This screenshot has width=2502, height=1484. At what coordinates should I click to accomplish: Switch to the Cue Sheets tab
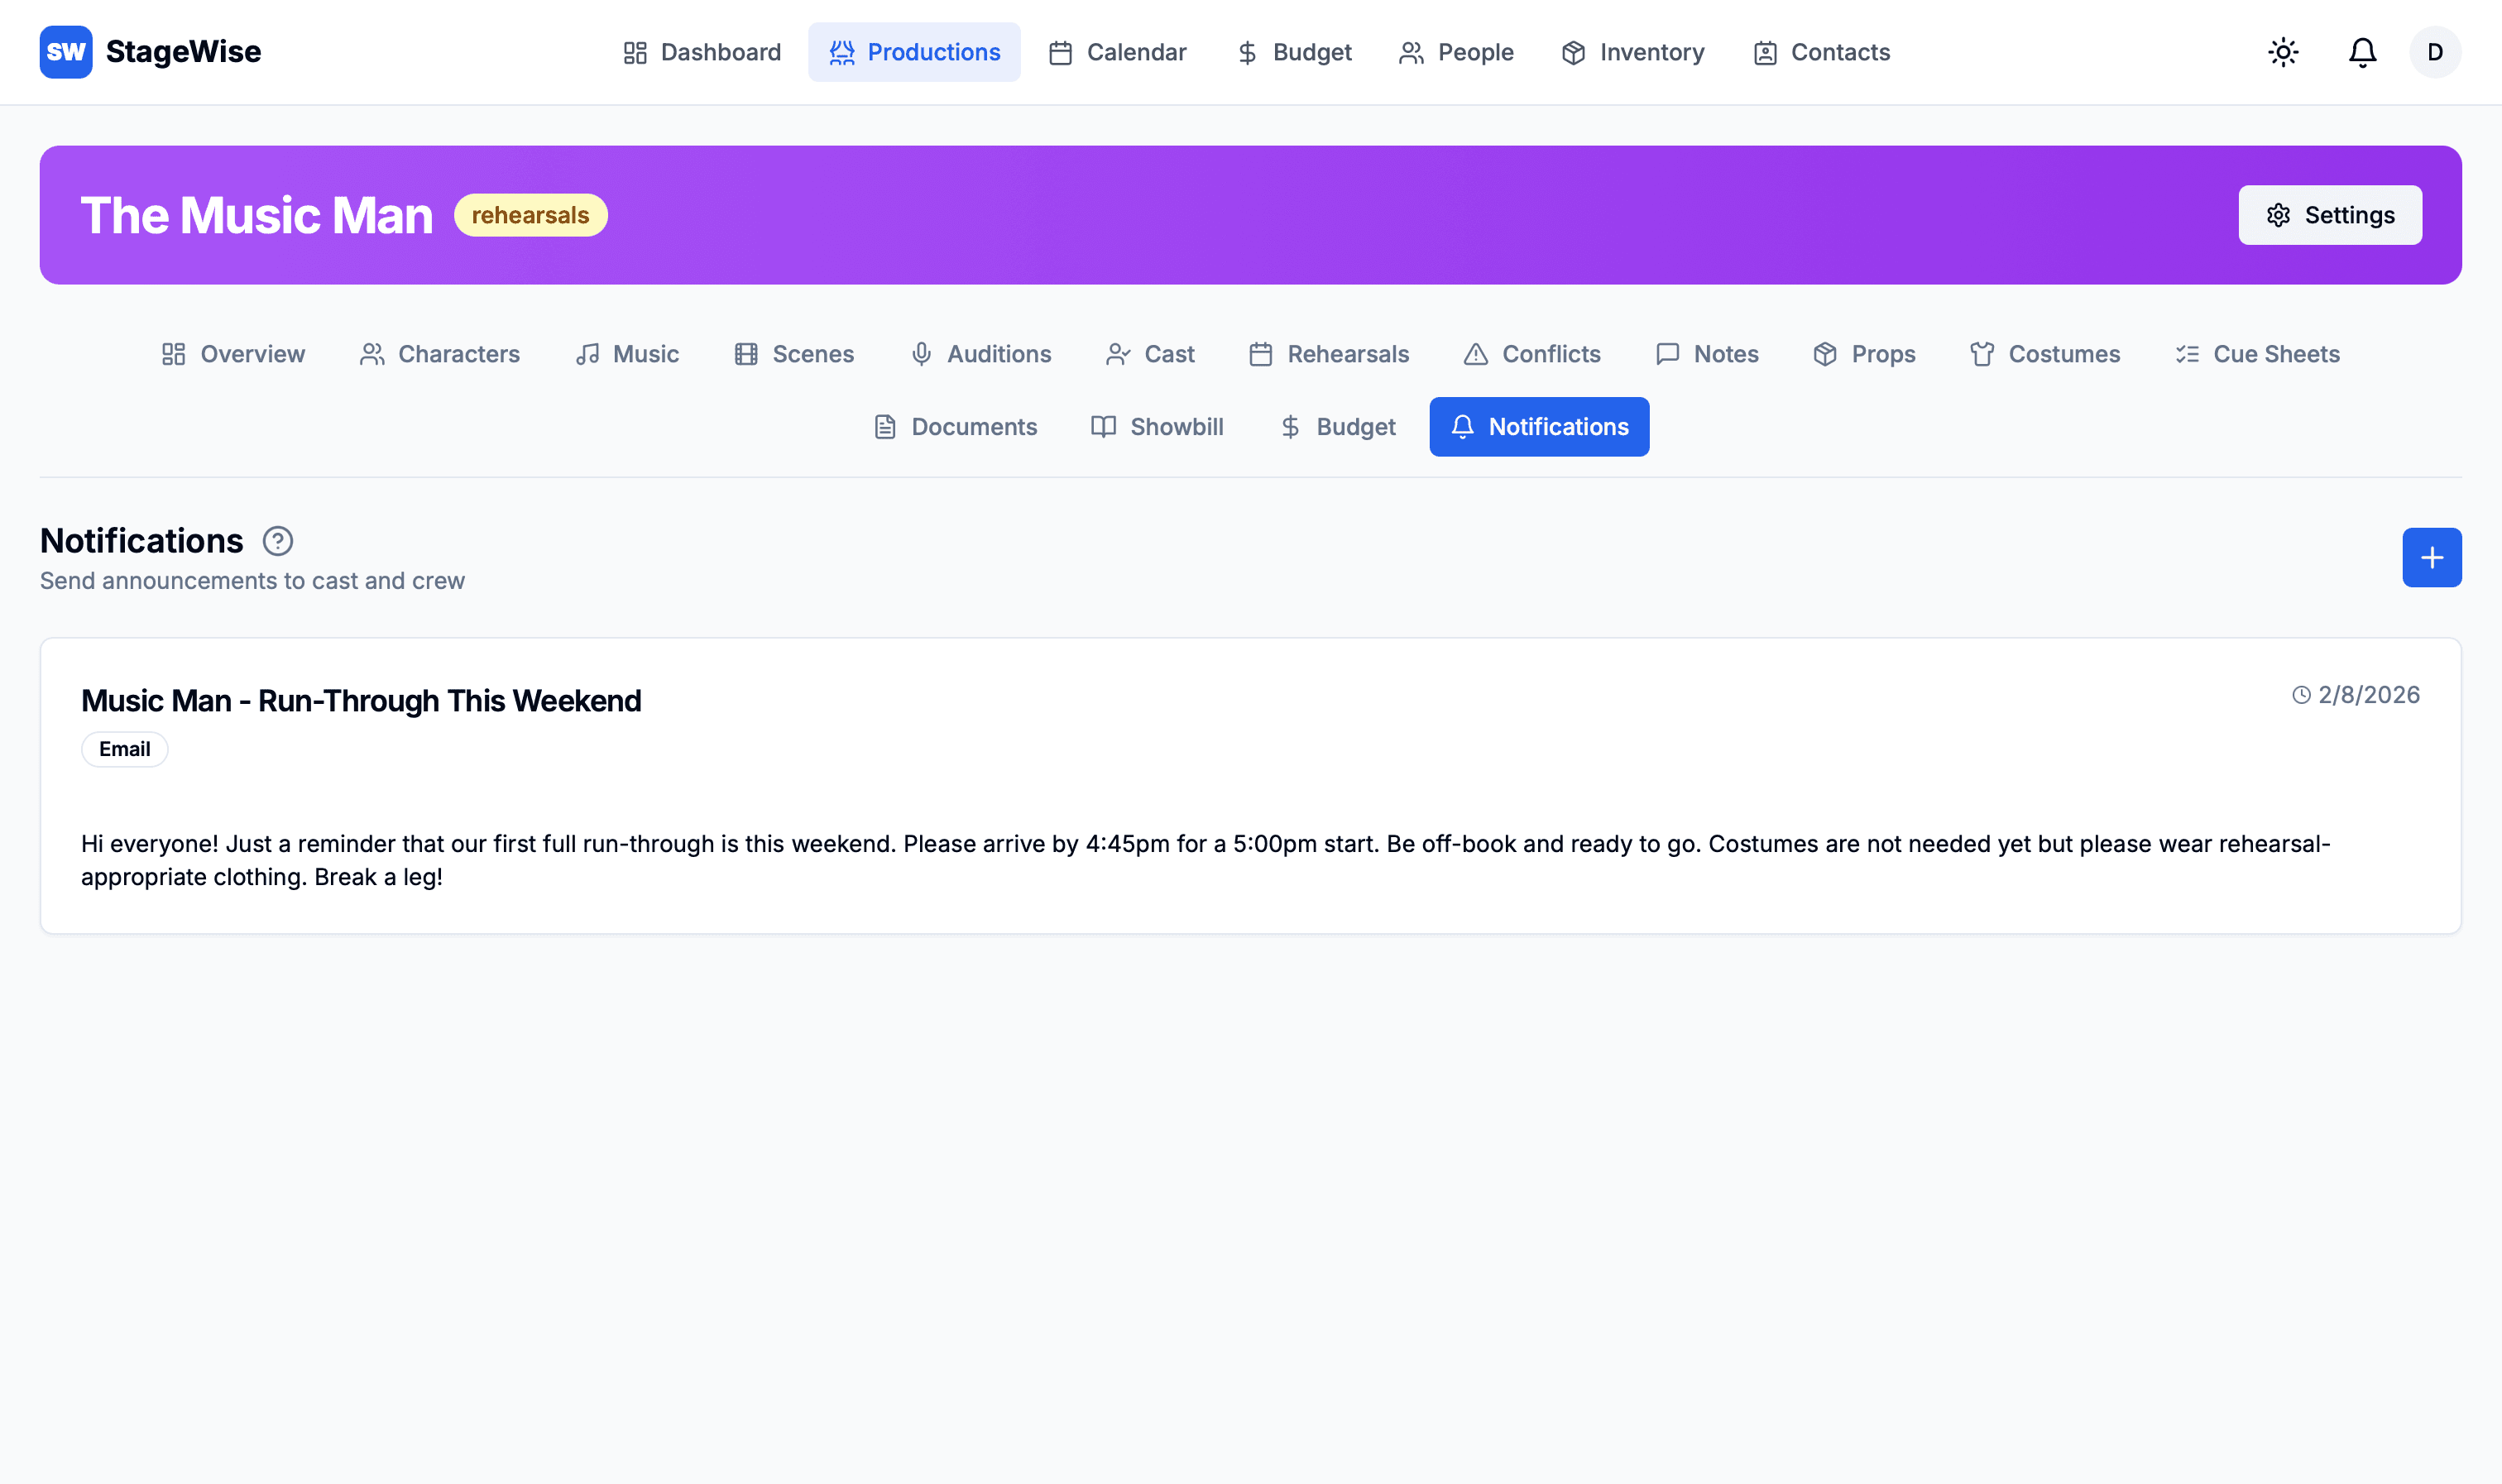click(x=2257, y=354)
